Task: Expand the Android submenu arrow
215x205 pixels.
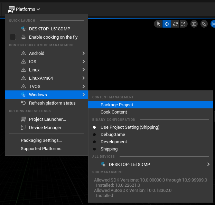Action: pos(84,53)
